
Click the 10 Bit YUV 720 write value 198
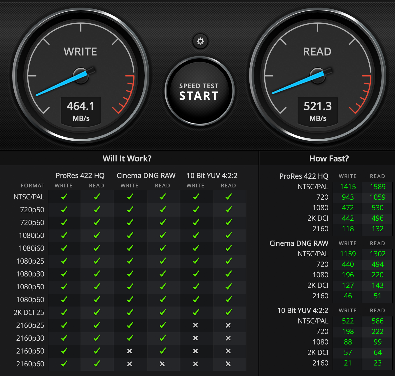pos(348,331)
